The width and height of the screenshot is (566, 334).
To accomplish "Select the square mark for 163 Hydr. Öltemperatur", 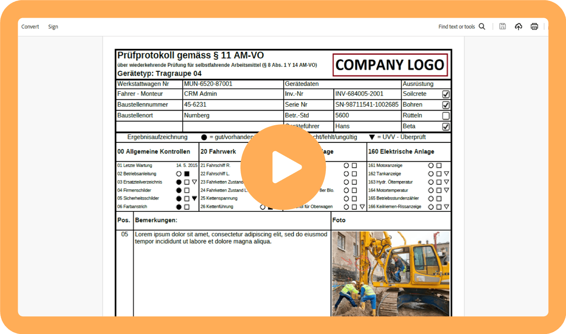I will [x=439, y=182].
